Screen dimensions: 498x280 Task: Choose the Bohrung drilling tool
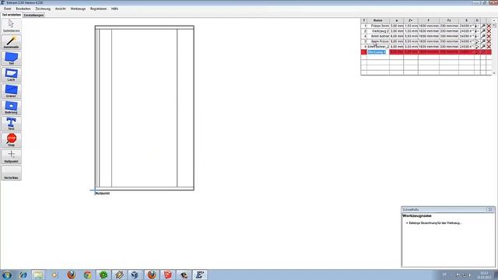pyautogui.click(x=11, y=107)
